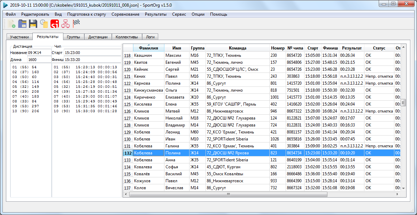Open the Опции menu
Image resolution: width=417 pixels, height=215 pixels.
coord(198,14)
